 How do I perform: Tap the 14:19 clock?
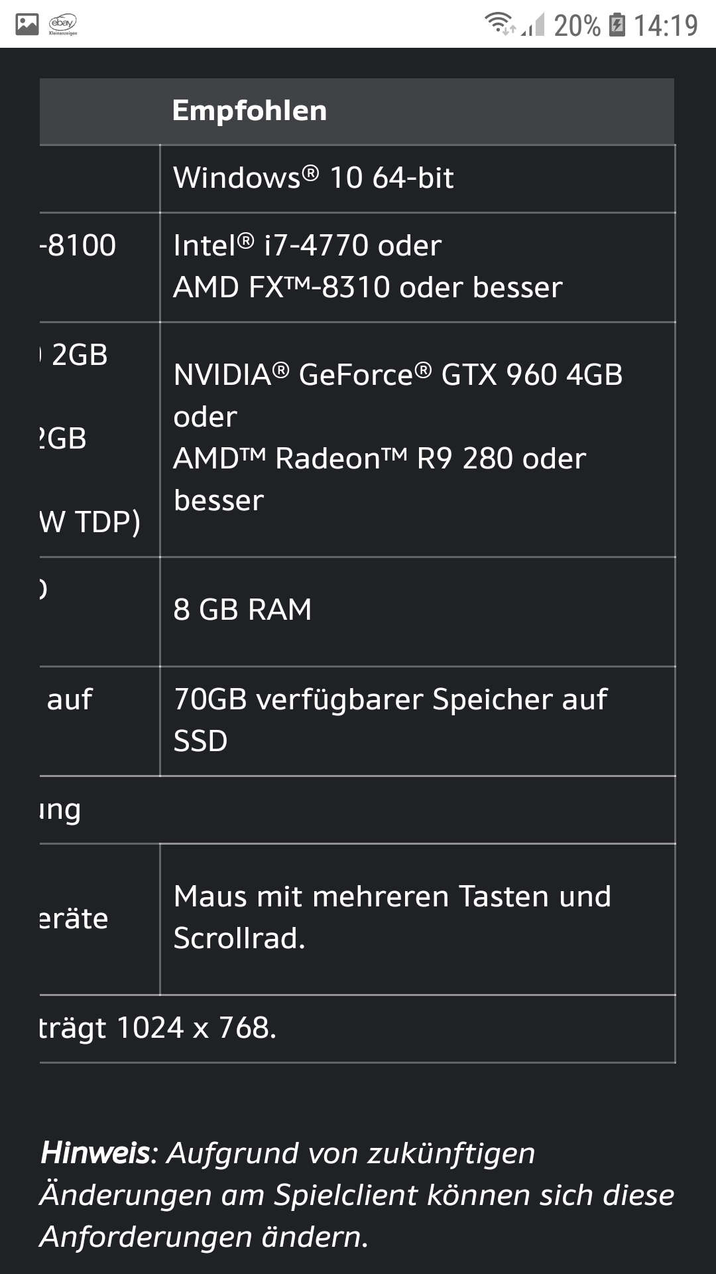(666, 26)
